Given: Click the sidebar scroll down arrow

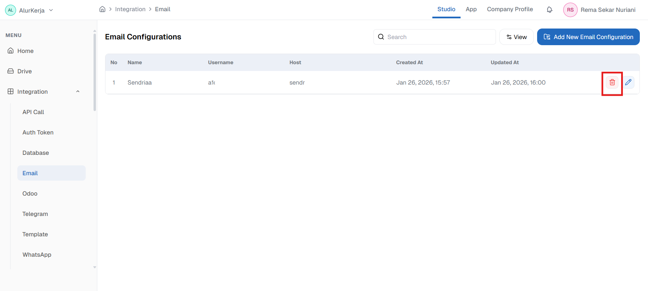Looking at the screenshot, I should click(95, 267).
